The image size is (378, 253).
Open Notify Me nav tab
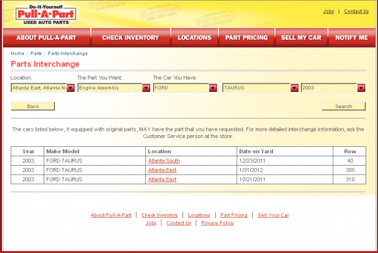[x=352, y=38]
